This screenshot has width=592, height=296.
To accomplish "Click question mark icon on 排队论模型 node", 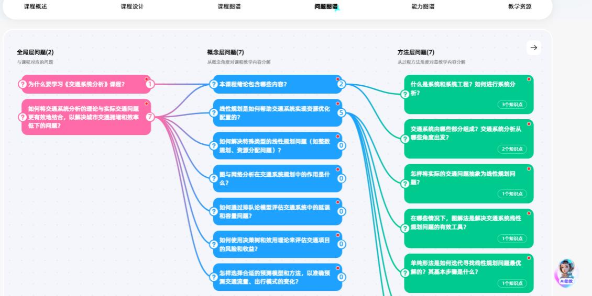I will tap(214, 211).
